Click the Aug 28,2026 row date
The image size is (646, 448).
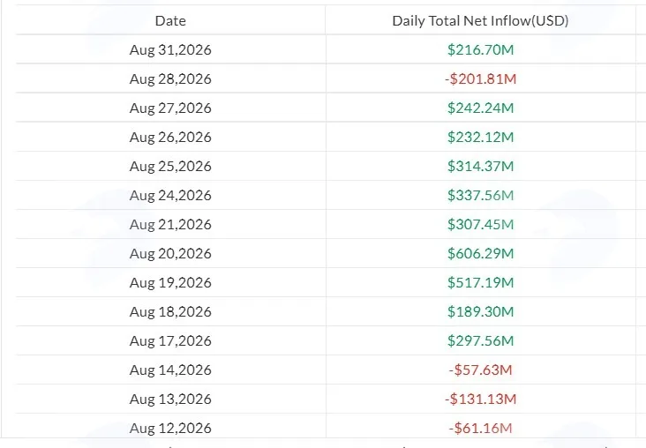pos(170,79)
